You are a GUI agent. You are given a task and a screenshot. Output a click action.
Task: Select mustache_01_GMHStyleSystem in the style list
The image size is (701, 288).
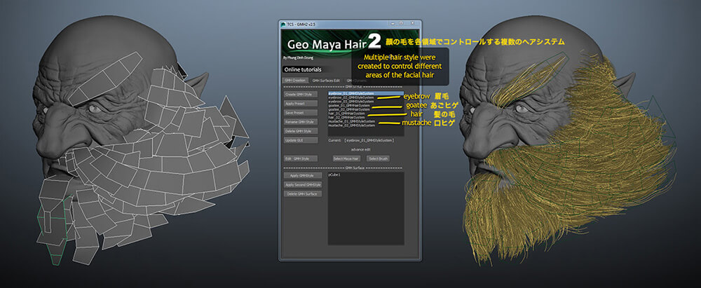(x=366, y=121)
